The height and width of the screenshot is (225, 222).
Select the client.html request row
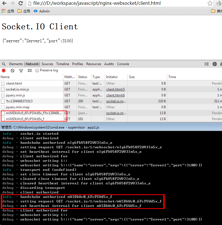pos(111,83)
